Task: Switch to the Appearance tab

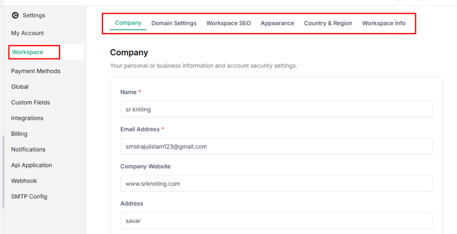Action: point(277,23)
